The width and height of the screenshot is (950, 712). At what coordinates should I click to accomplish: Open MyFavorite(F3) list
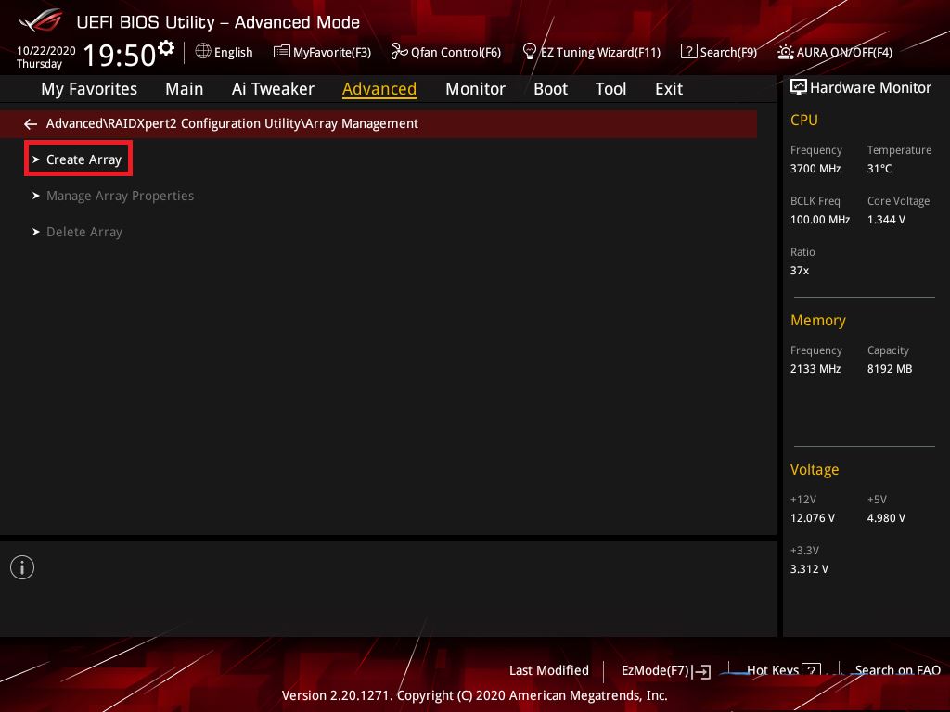point(322,52)
